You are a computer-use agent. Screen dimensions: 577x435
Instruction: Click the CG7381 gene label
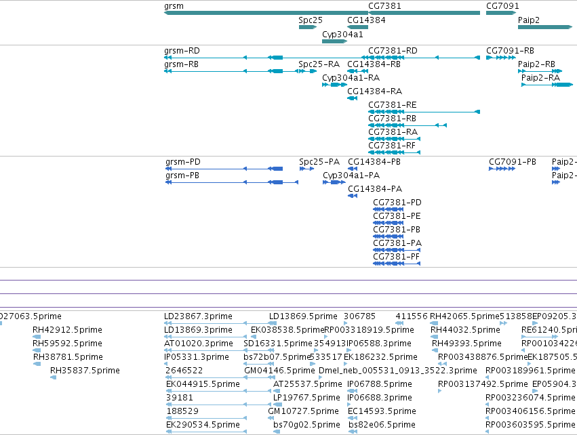(384, 6)
